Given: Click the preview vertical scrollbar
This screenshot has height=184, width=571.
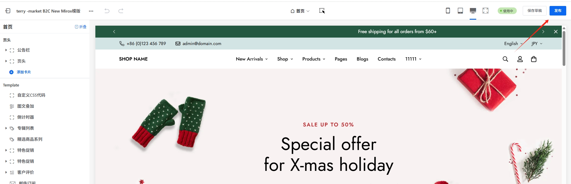Looking at the screenshot, I should 564,48.
